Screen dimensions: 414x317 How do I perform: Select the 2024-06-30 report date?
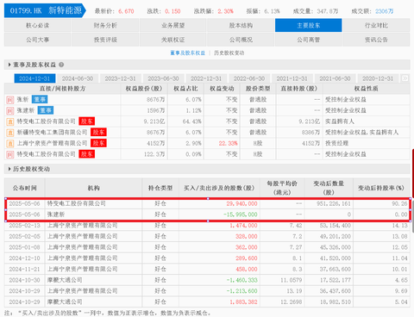point(78,78)
